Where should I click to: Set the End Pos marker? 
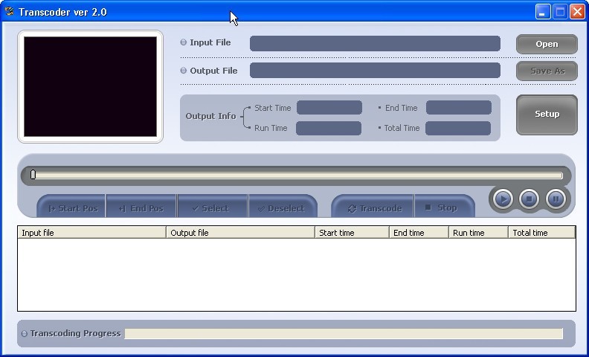pyautogui.click(x=141, y=208)
